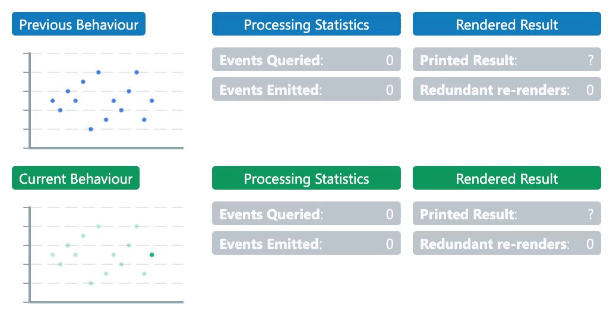Click Events Queried field in bottom panel

pos(306,213)
